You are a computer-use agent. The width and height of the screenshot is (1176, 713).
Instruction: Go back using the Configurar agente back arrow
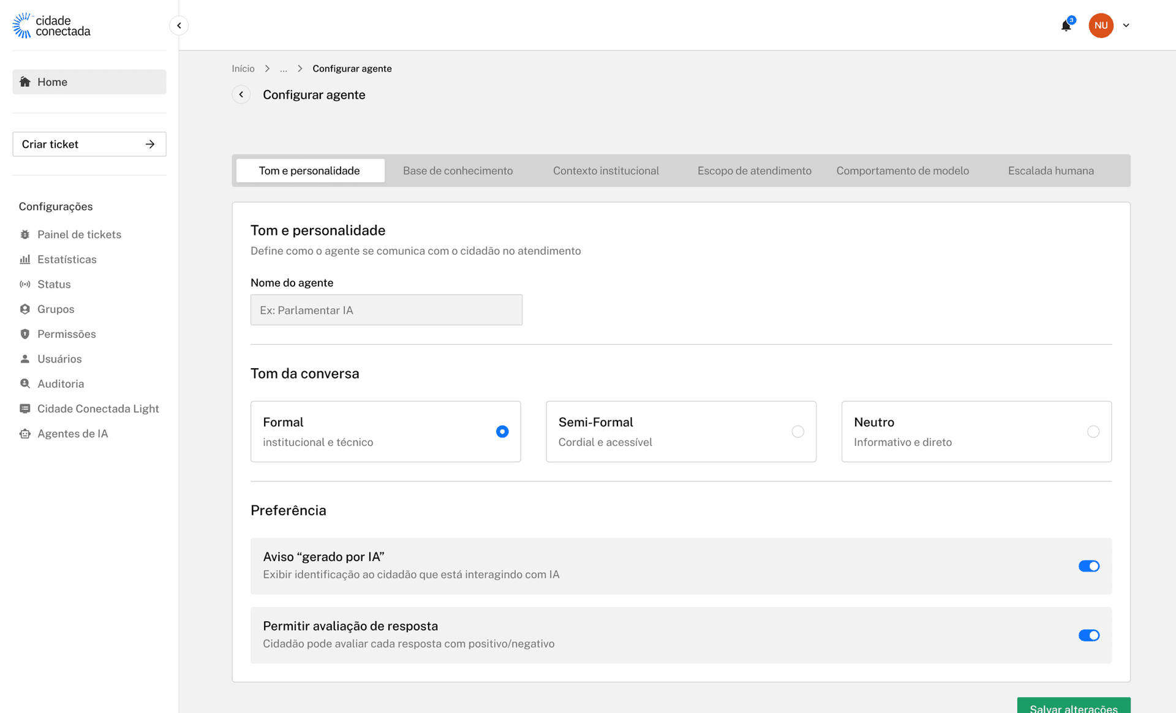point(241,94)
